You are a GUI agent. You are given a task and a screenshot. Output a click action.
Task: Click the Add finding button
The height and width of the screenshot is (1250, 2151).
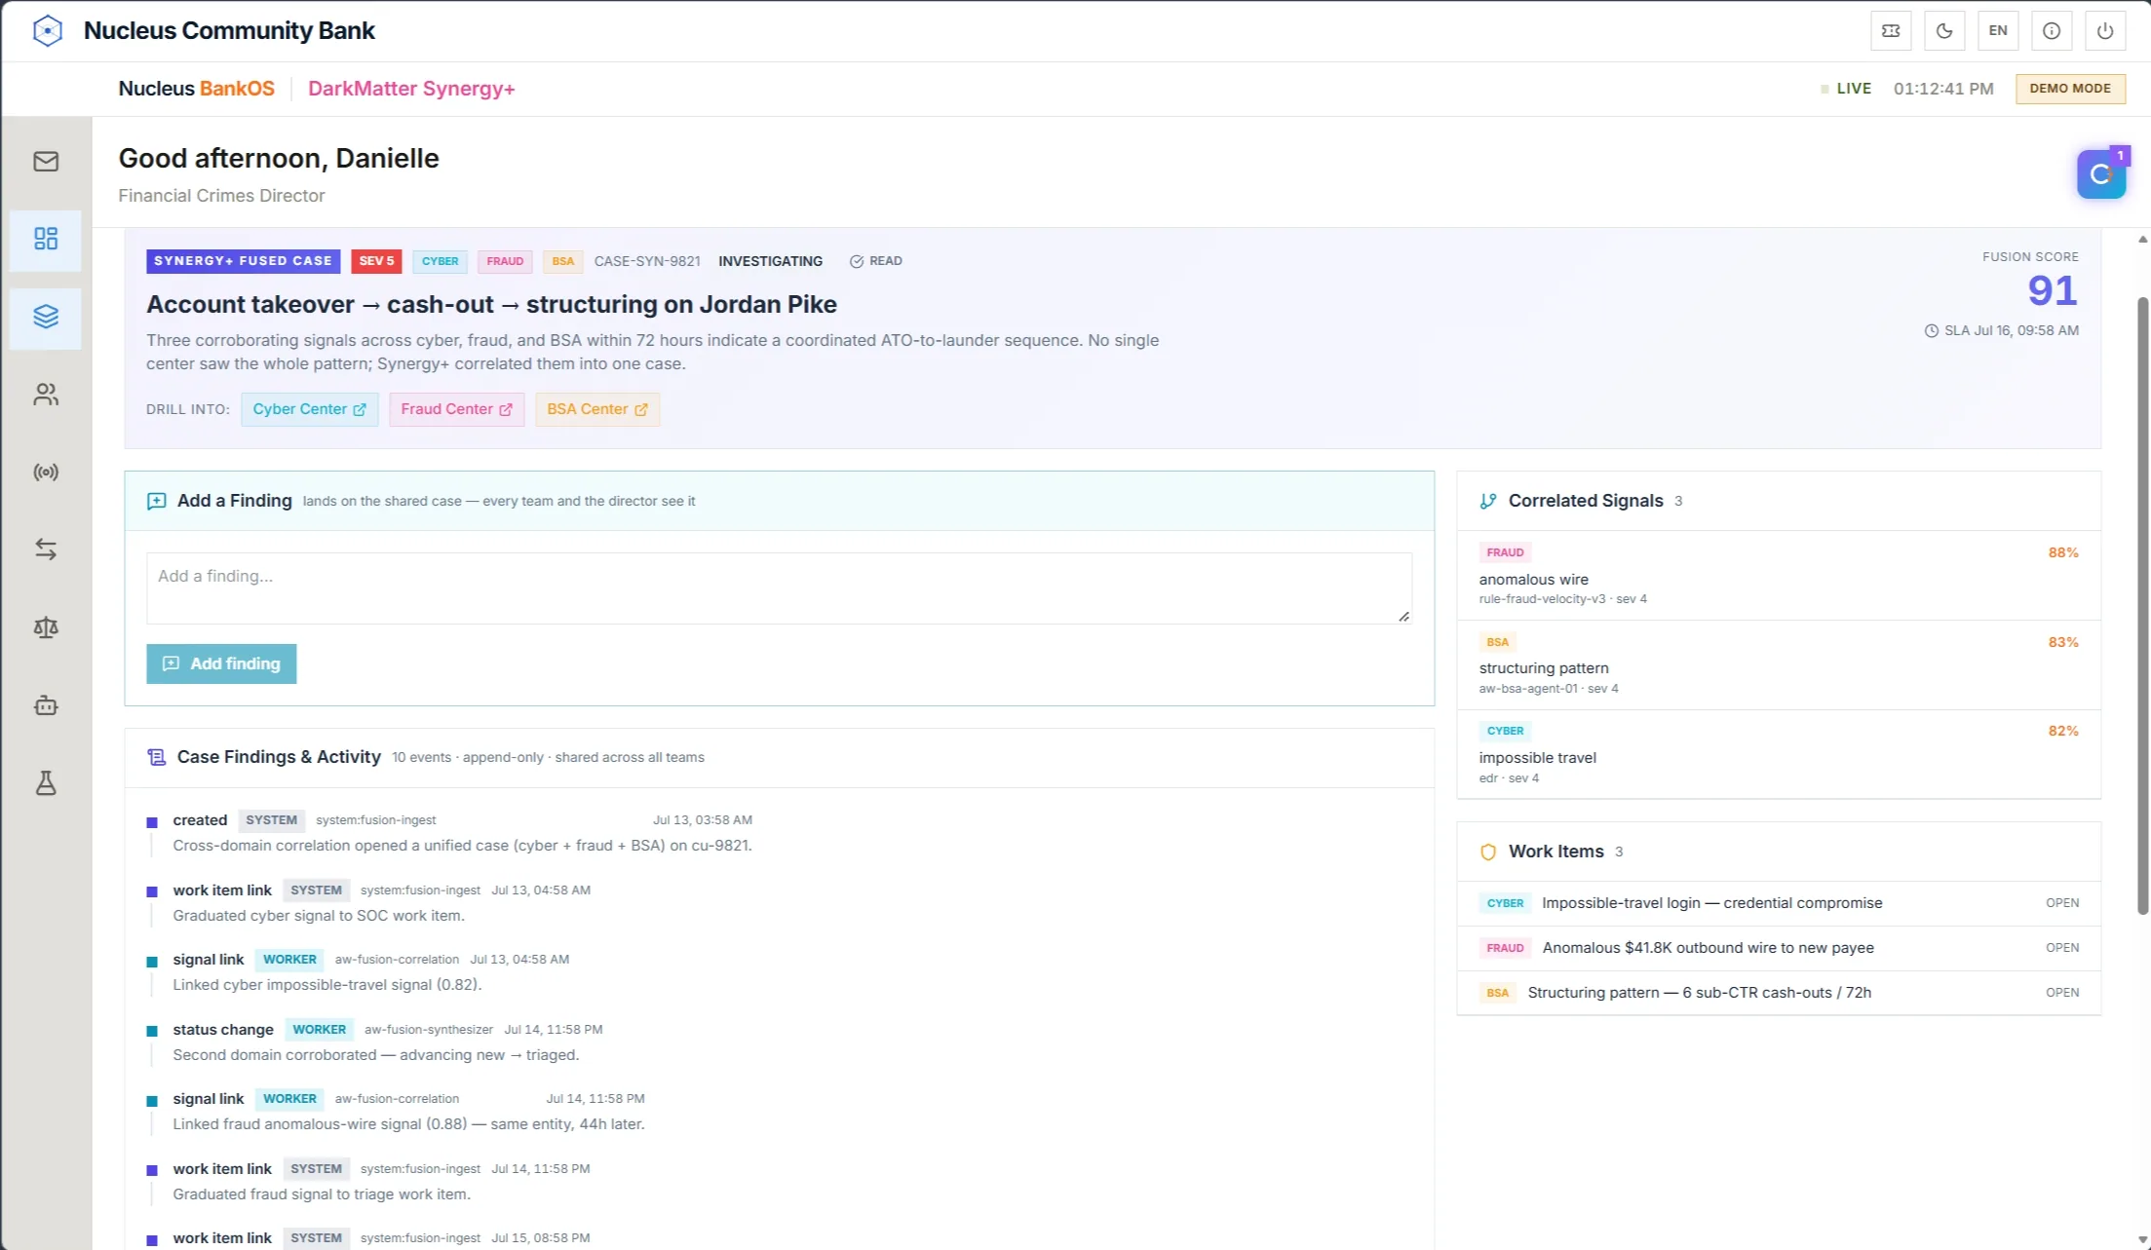click(221, 663)
